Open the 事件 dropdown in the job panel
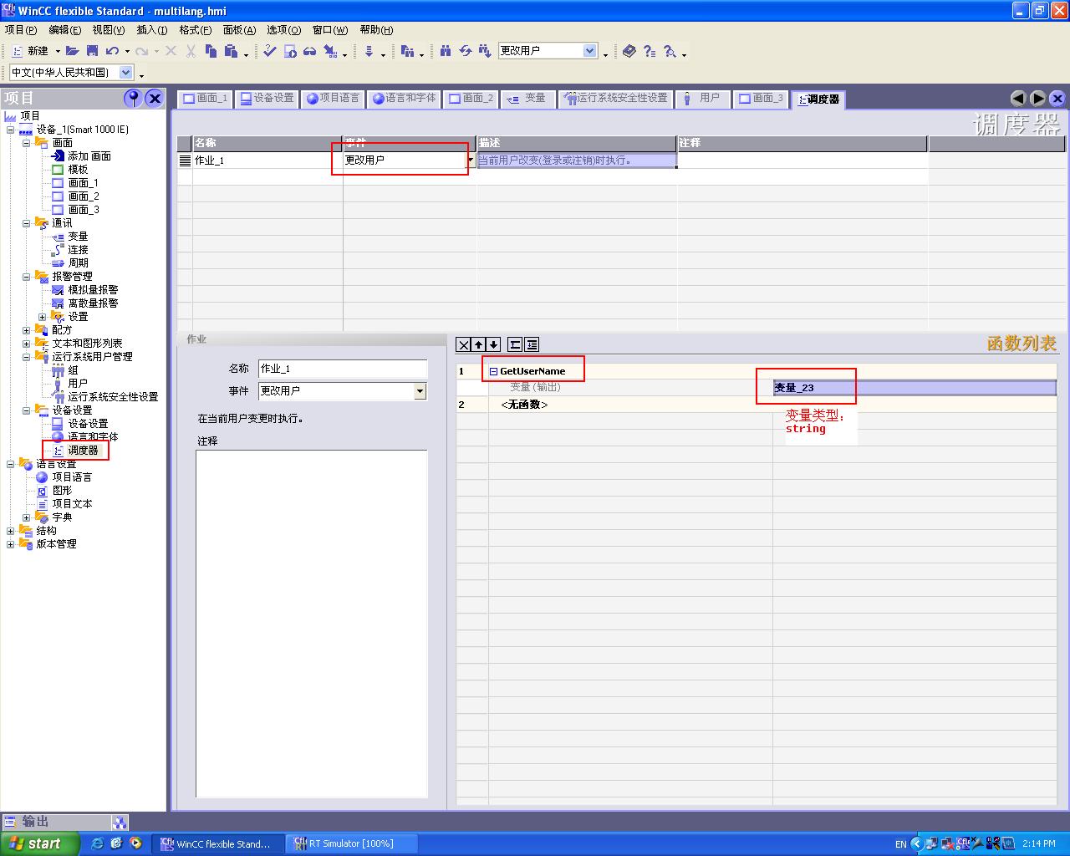This screenshot has width=1070, height=856. point(420,391)
